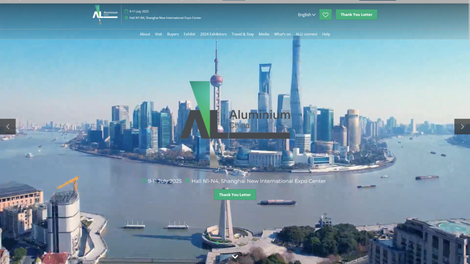Screen dimensions: 470x264
Task: Open the 2024 Exhibitors menu
Action: click(213, 34)
